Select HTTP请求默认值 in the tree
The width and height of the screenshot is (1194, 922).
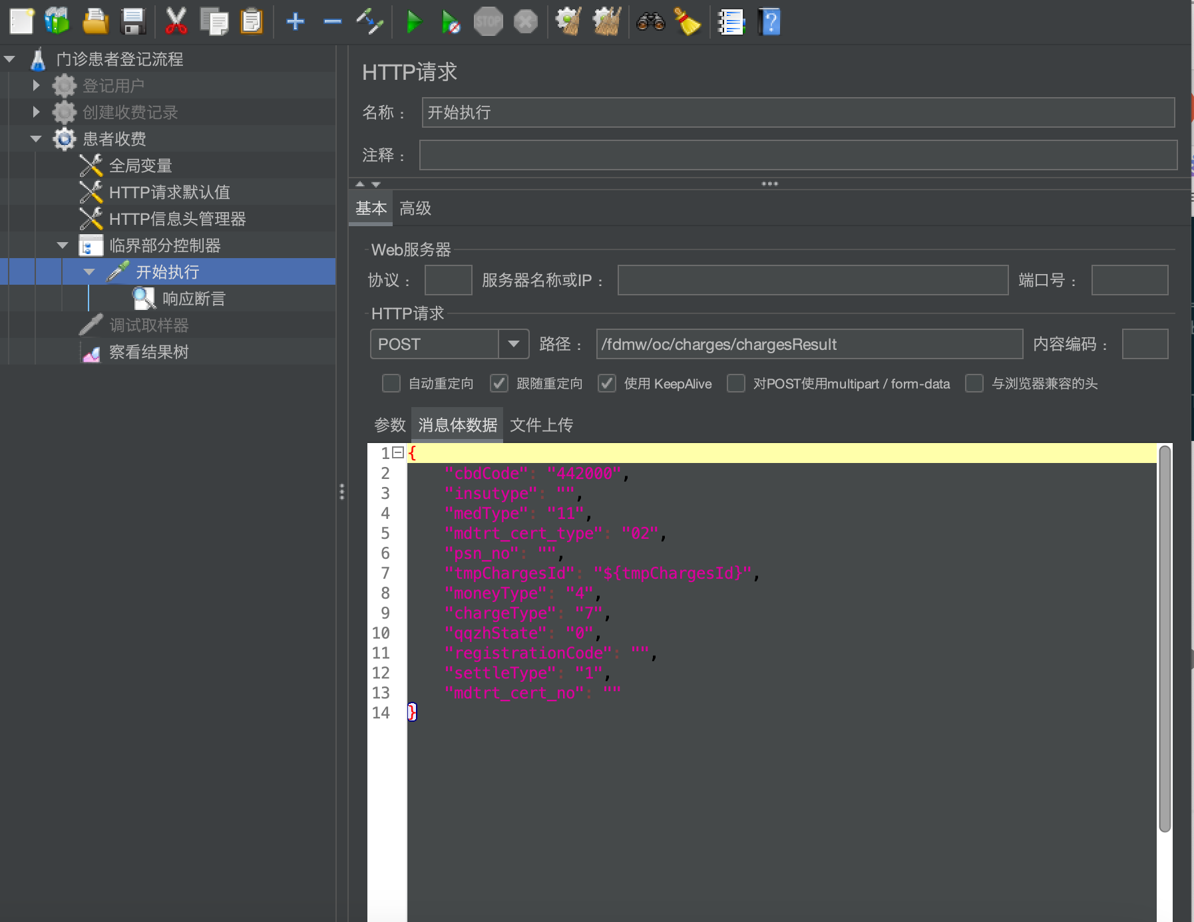[x=169, y=192]
